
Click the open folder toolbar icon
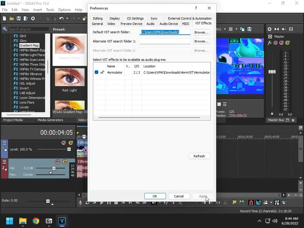(x=12, y=18)
